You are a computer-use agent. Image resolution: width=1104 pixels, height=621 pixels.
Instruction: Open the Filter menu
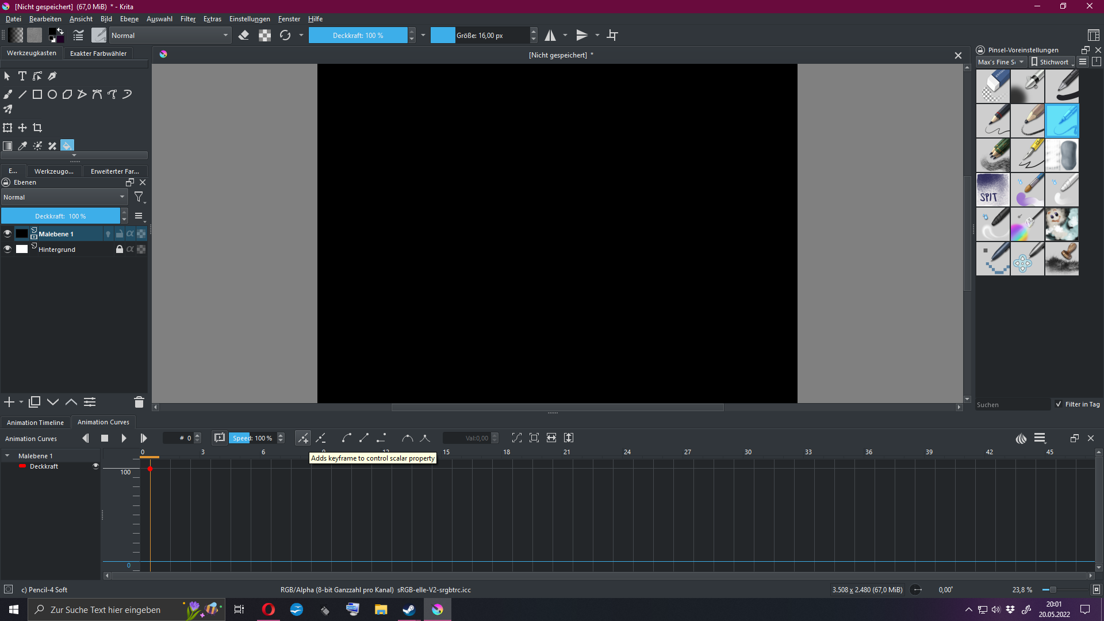tap(187, 19)
